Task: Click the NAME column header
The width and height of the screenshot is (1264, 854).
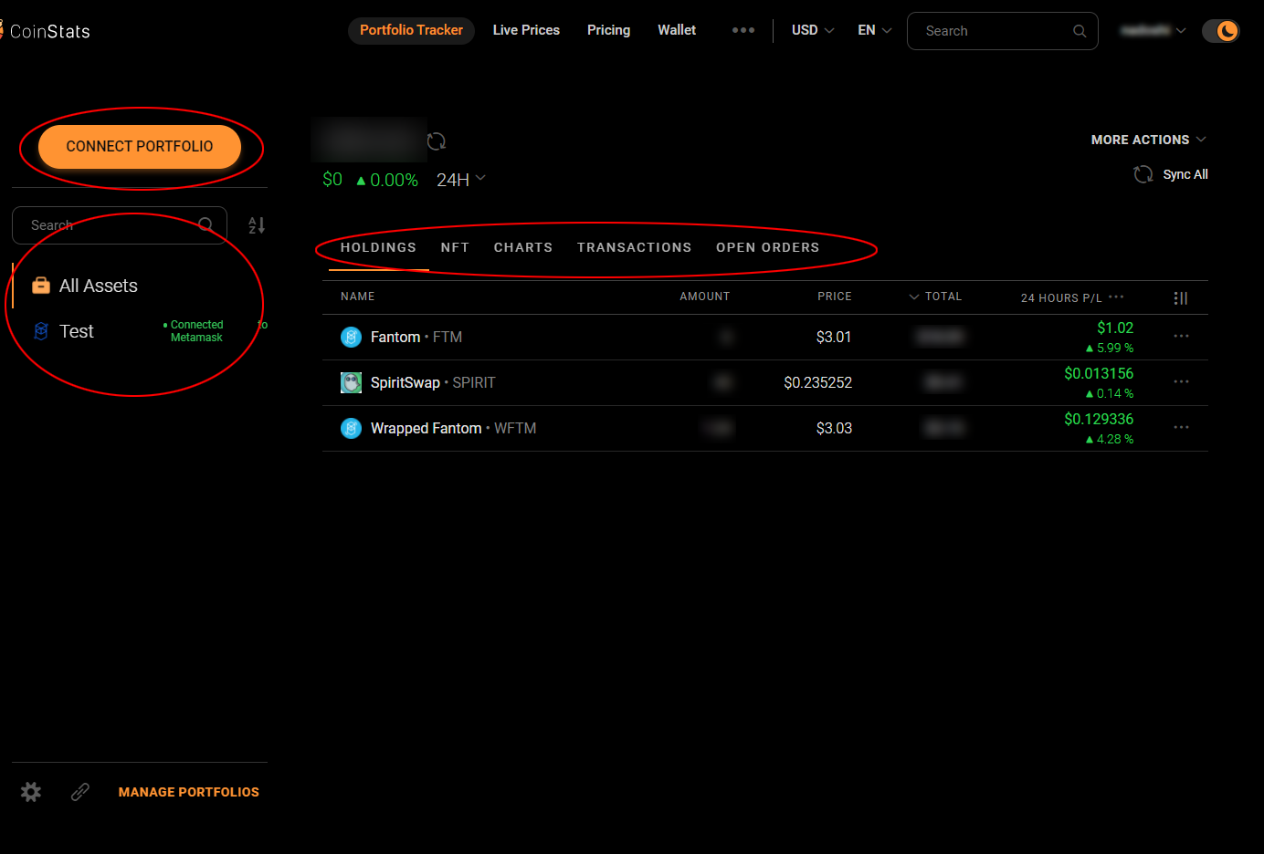Action: point(358,297)
